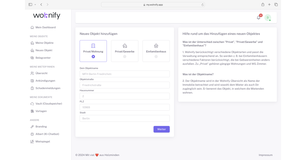Click the Safari share icon

[x=263, y=5]
